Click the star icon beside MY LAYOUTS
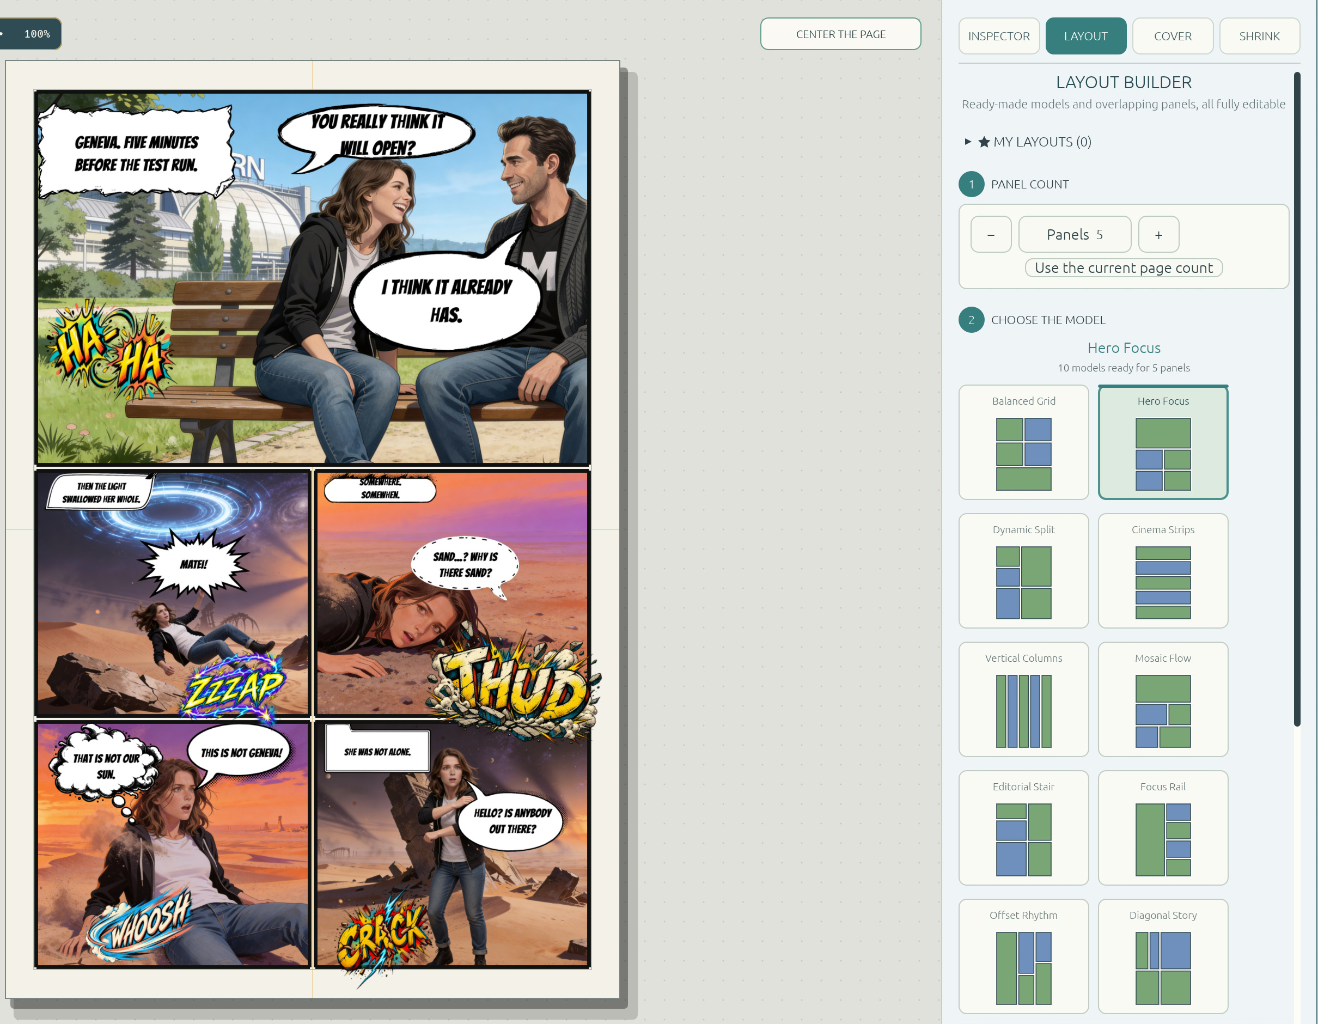The width and height of the screenshot is (1318, 1024). [984, 142]
